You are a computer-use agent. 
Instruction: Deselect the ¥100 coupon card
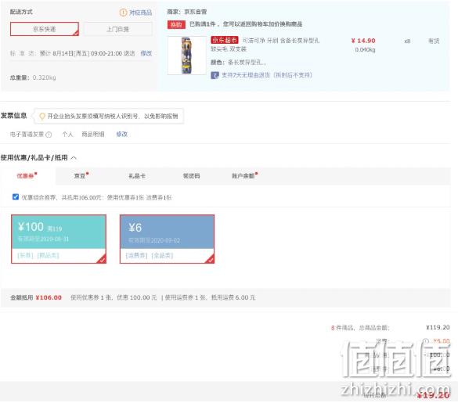click(x=59, y=239)
